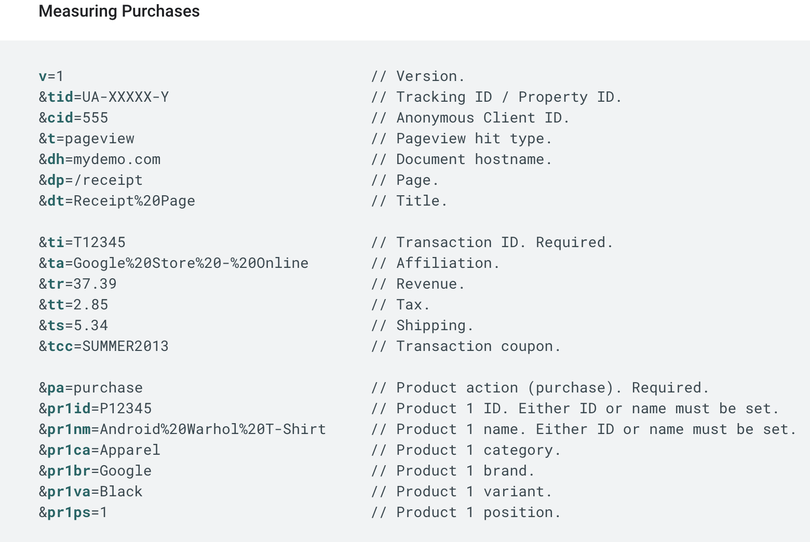Click the Android Warhol T-Shirt product name
This screenshot has height=542, width=810.
pos(213,429)
